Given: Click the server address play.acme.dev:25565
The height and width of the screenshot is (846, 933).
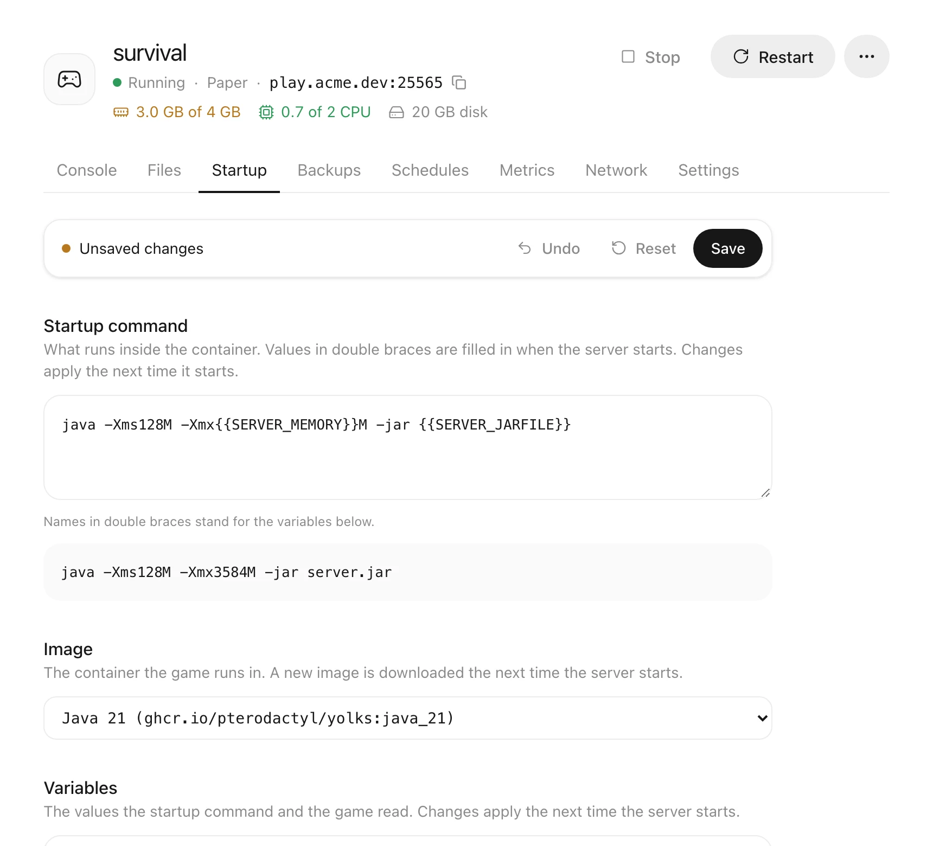Looking at the screenshot, I should (x=356, y=83).
